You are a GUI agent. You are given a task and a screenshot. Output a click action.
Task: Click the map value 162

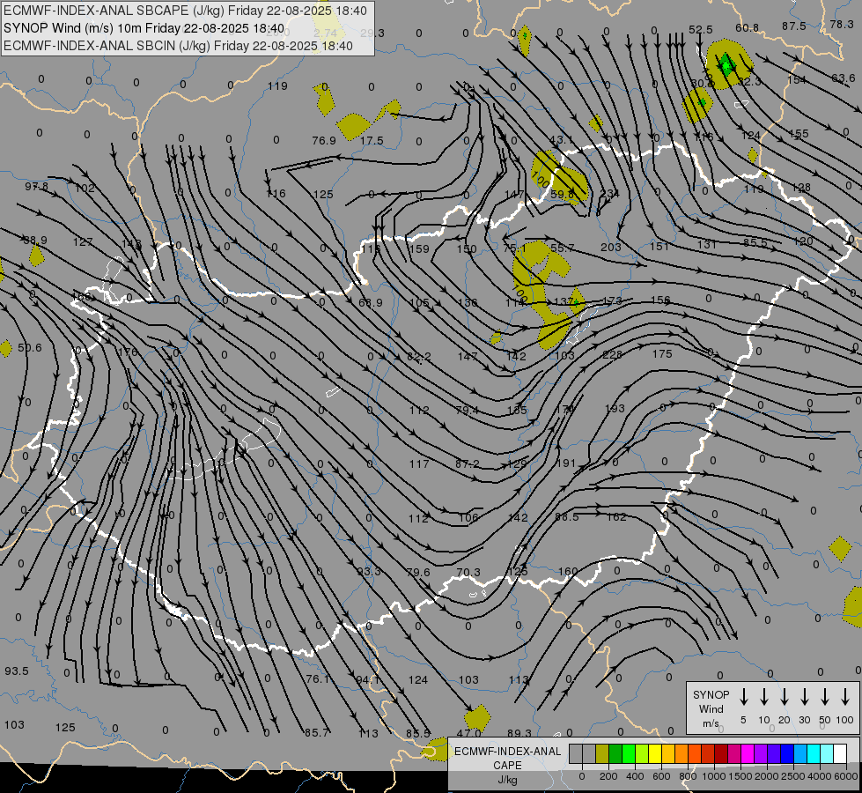[616, 516]
